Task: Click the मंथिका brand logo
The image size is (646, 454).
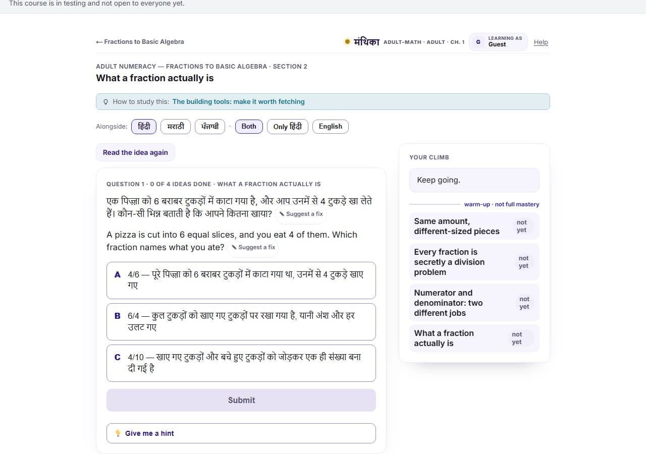Action: 362,42
